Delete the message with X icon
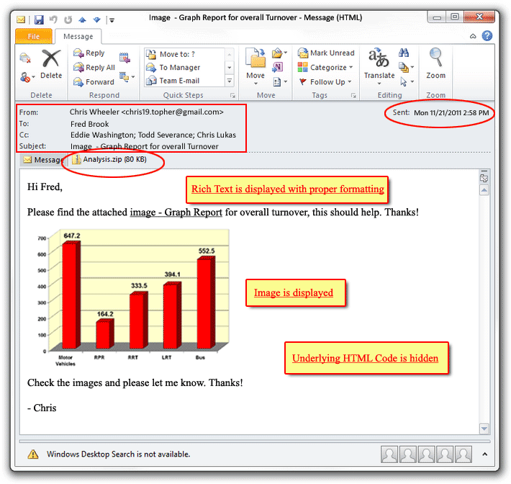 pyautogui.click(x=51, y=64)
